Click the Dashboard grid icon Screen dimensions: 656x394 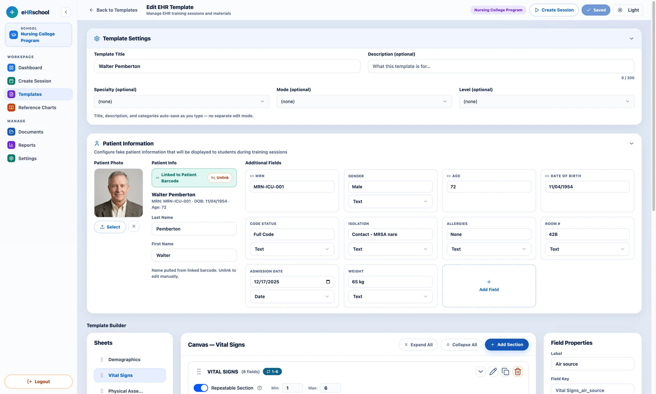(11, 68)
